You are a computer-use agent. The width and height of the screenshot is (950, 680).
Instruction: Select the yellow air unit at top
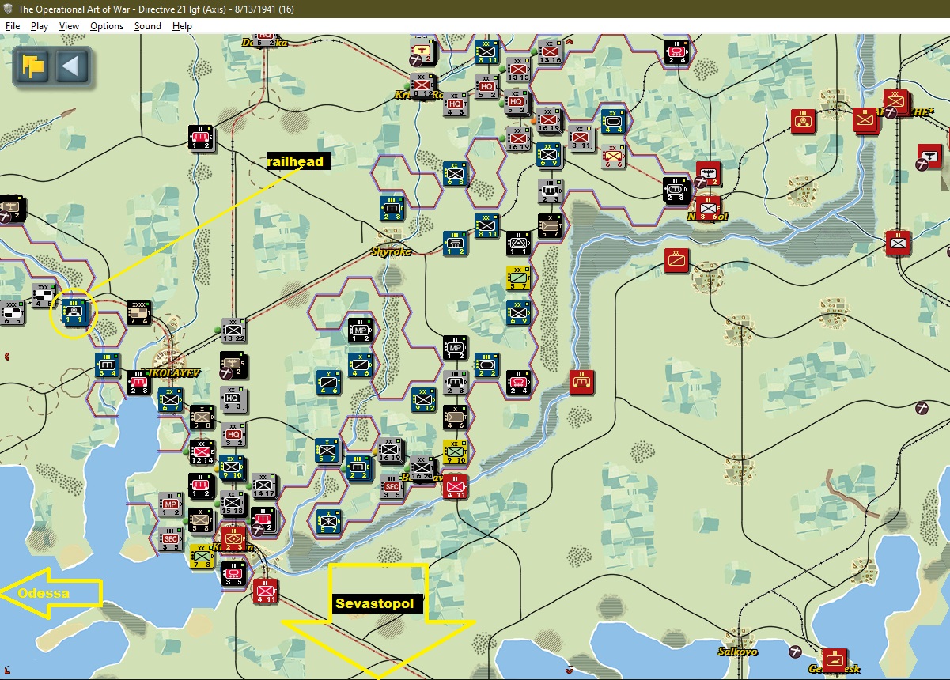tap(423, 51)
